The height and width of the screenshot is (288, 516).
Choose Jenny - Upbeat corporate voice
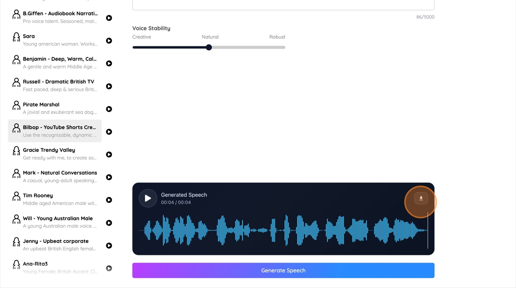pyautogui.click(x=56, y=241)
